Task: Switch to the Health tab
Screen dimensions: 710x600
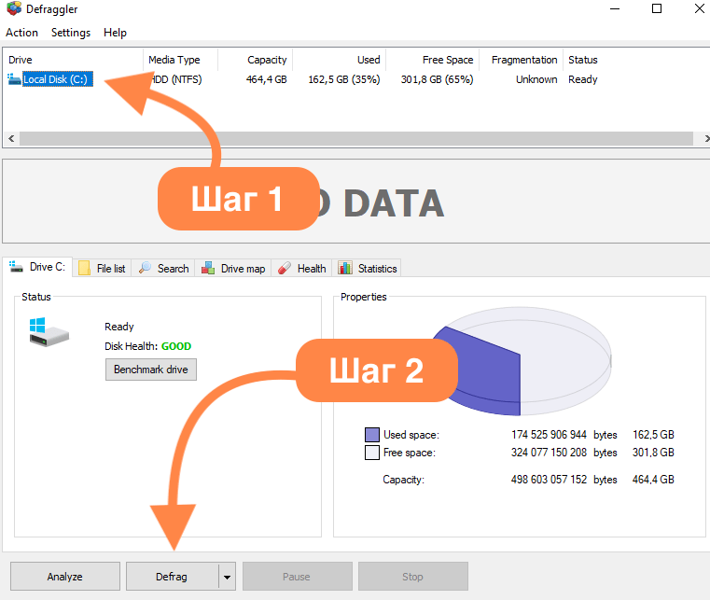Action: pyautogui.click(x=301, y=268)
